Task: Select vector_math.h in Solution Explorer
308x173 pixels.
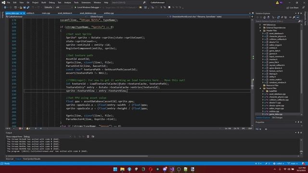Action: 275,80
